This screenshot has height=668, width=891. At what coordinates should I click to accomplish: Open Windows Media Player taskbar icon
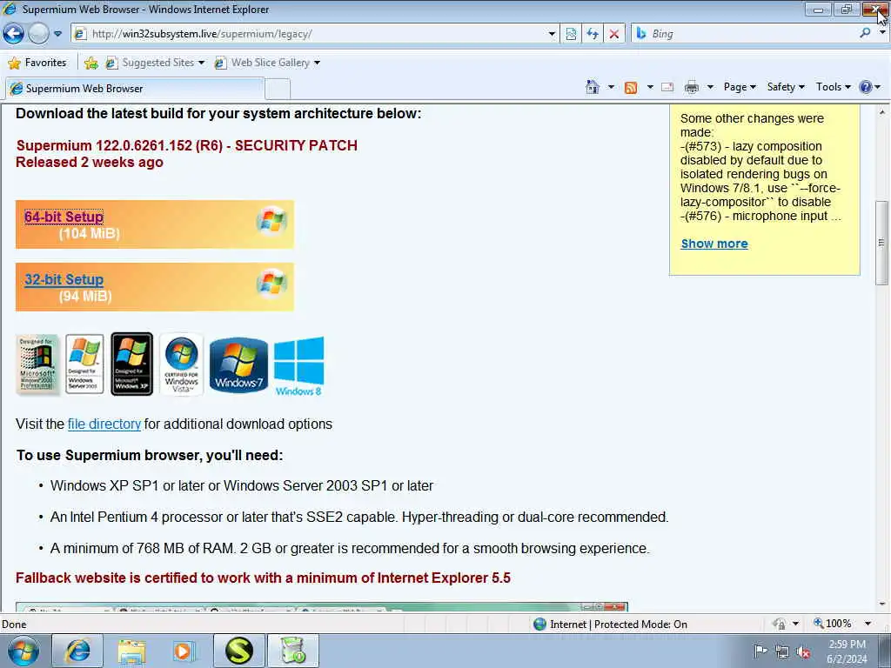click(184, 651)
